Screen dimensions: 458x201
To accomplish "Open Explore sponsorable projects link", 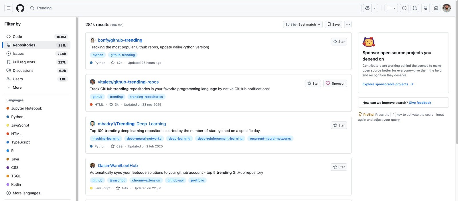I will point(388,84).
